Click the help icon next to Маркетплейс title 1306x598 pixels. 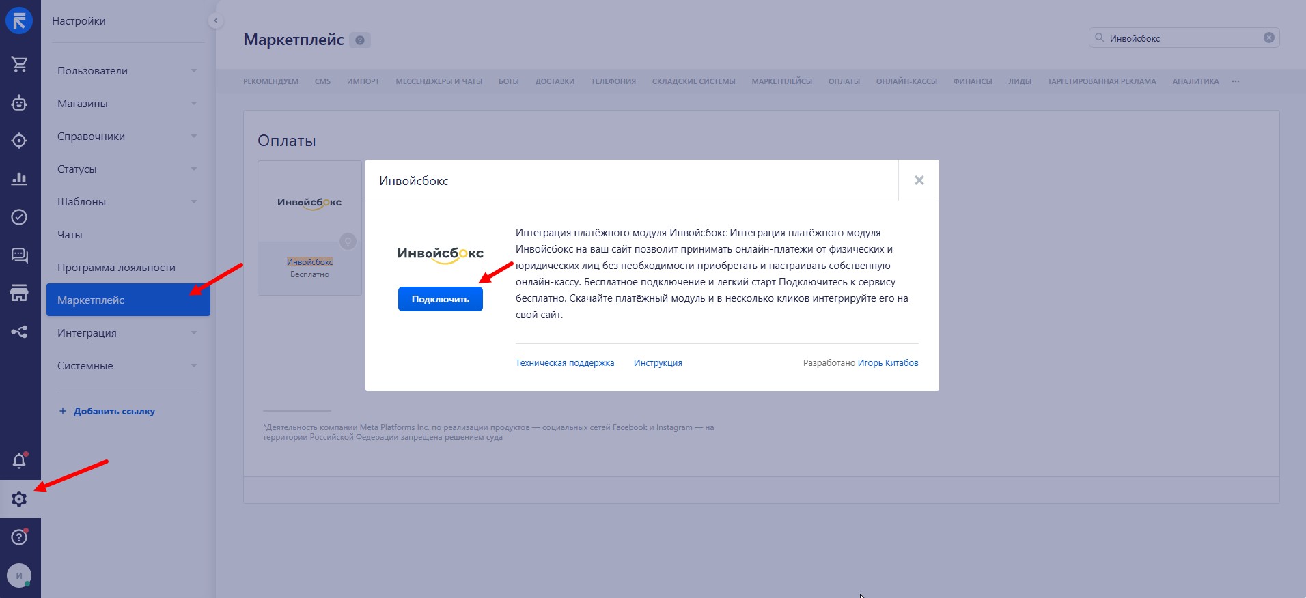(360, 40)
